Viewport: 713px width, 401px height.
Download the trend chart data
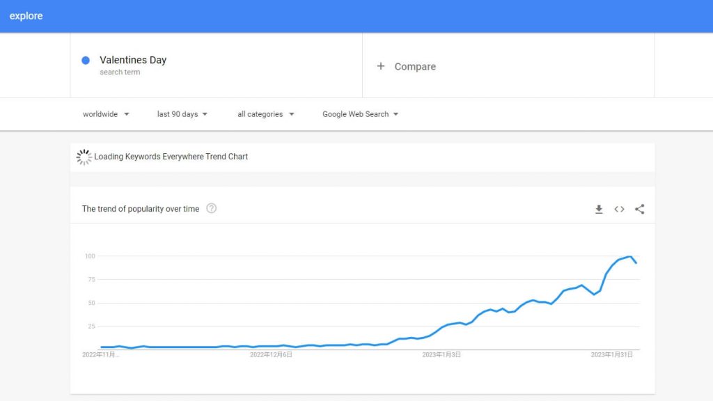[599, 209]
